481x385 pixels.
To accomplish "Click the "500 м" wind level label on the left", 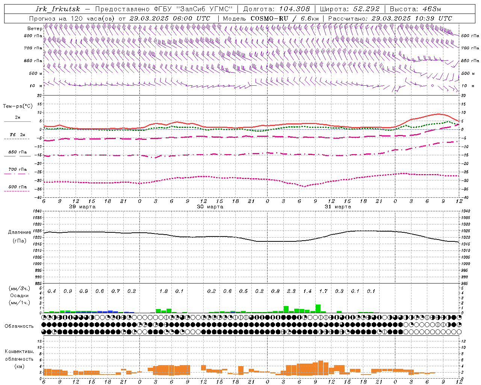I will click(36, 73).
